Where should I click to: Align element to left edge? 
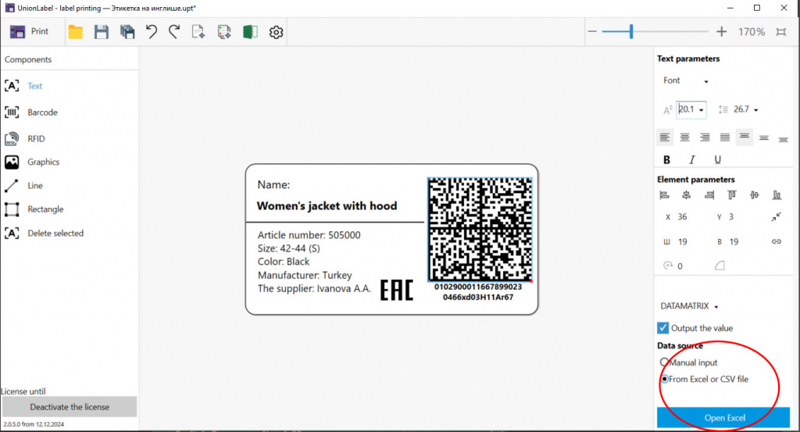pyautogui.click(x=664, y=195)
